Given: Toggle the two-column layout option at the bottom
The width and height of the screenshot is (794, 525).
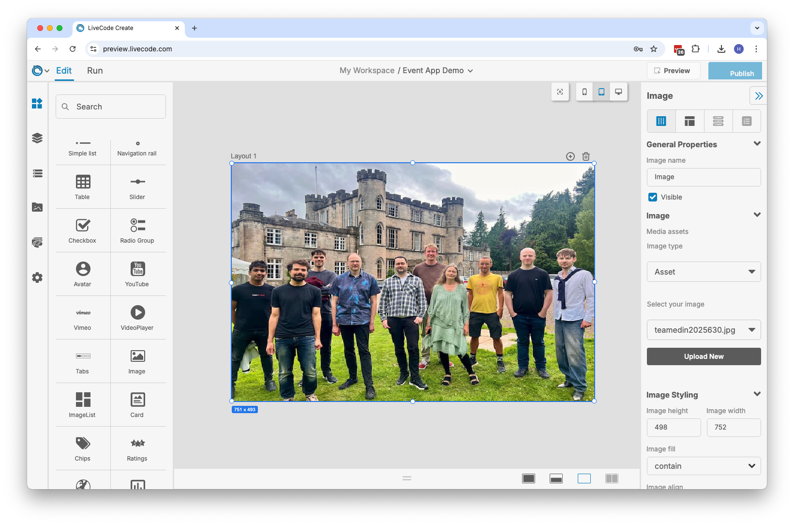Looking at the screenshot, I should tap(612, 478).
